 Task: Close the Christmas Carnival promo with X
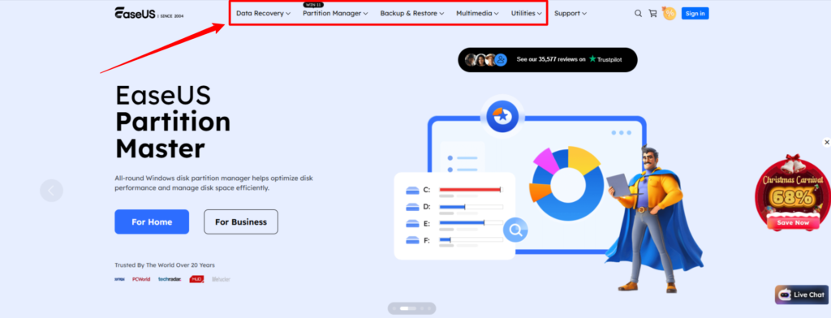[826, 142]
